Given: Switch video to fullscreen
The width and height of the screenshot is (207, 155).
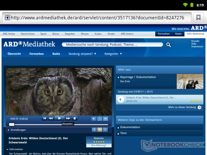Looking at the screenshot, I should (106, 119).
